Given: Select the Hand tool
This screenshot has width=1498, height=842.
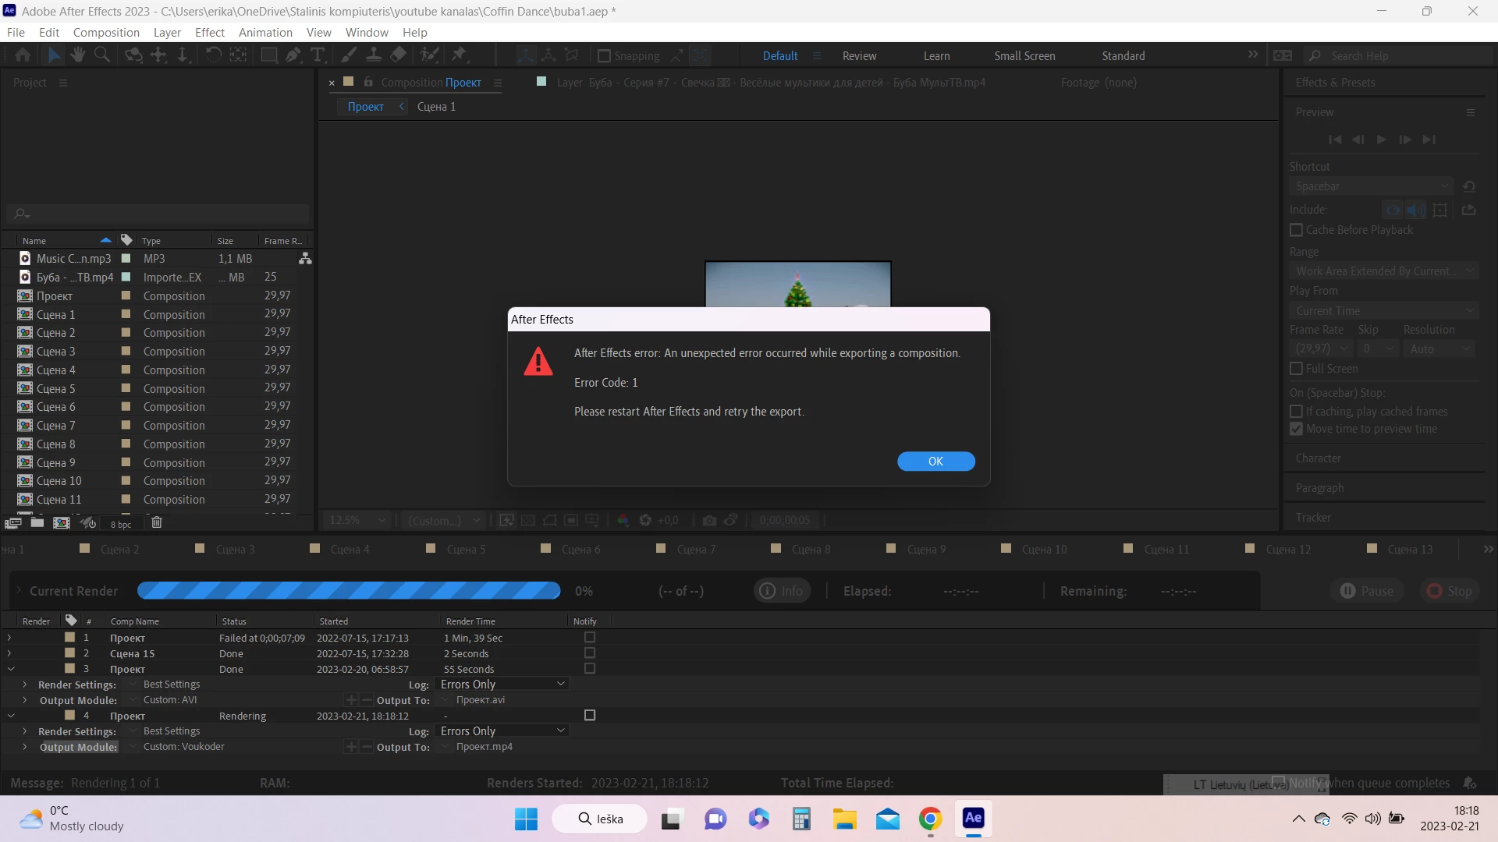Looking at the screenshot, I should pyautogui.click(x=77, y=55).
